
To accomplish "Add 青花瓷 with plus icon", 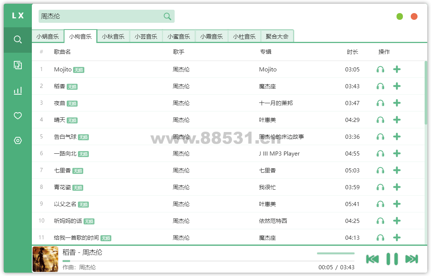I will pos(397,187).
